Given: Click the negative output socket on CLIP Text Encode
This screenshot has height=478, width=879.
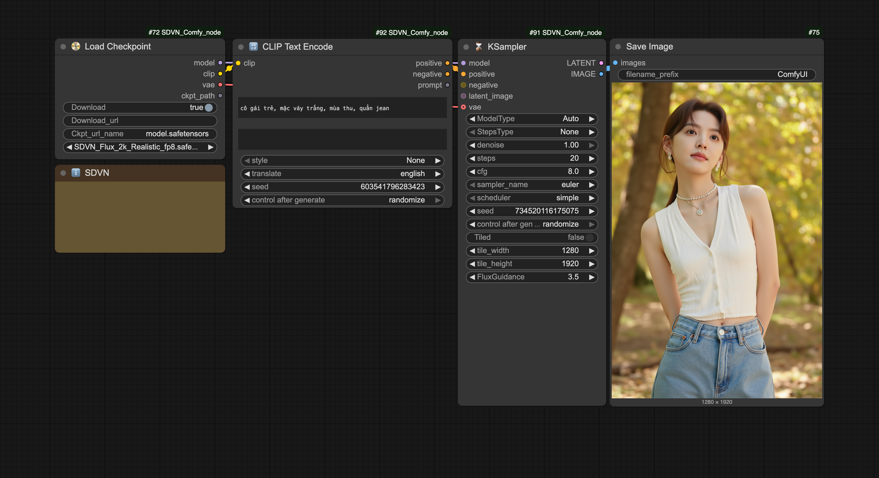Looking at the screenshot, I should [x=447, y=74].
